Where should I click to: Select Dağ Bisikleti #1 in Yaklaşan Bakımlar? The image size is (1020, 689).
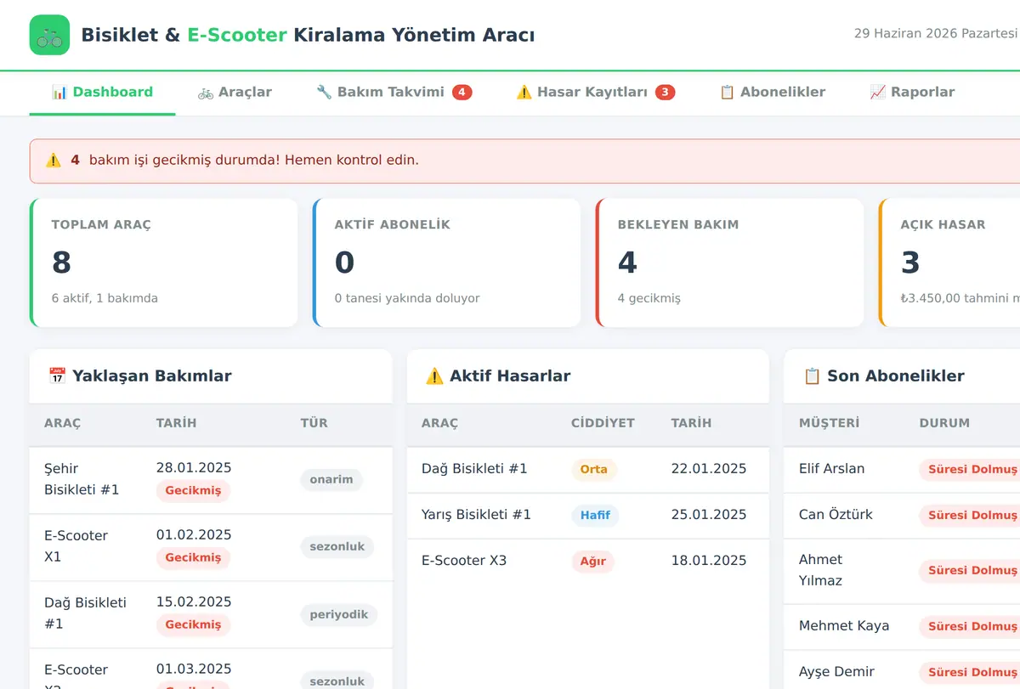pyautogui.click(x=211, y=614)
